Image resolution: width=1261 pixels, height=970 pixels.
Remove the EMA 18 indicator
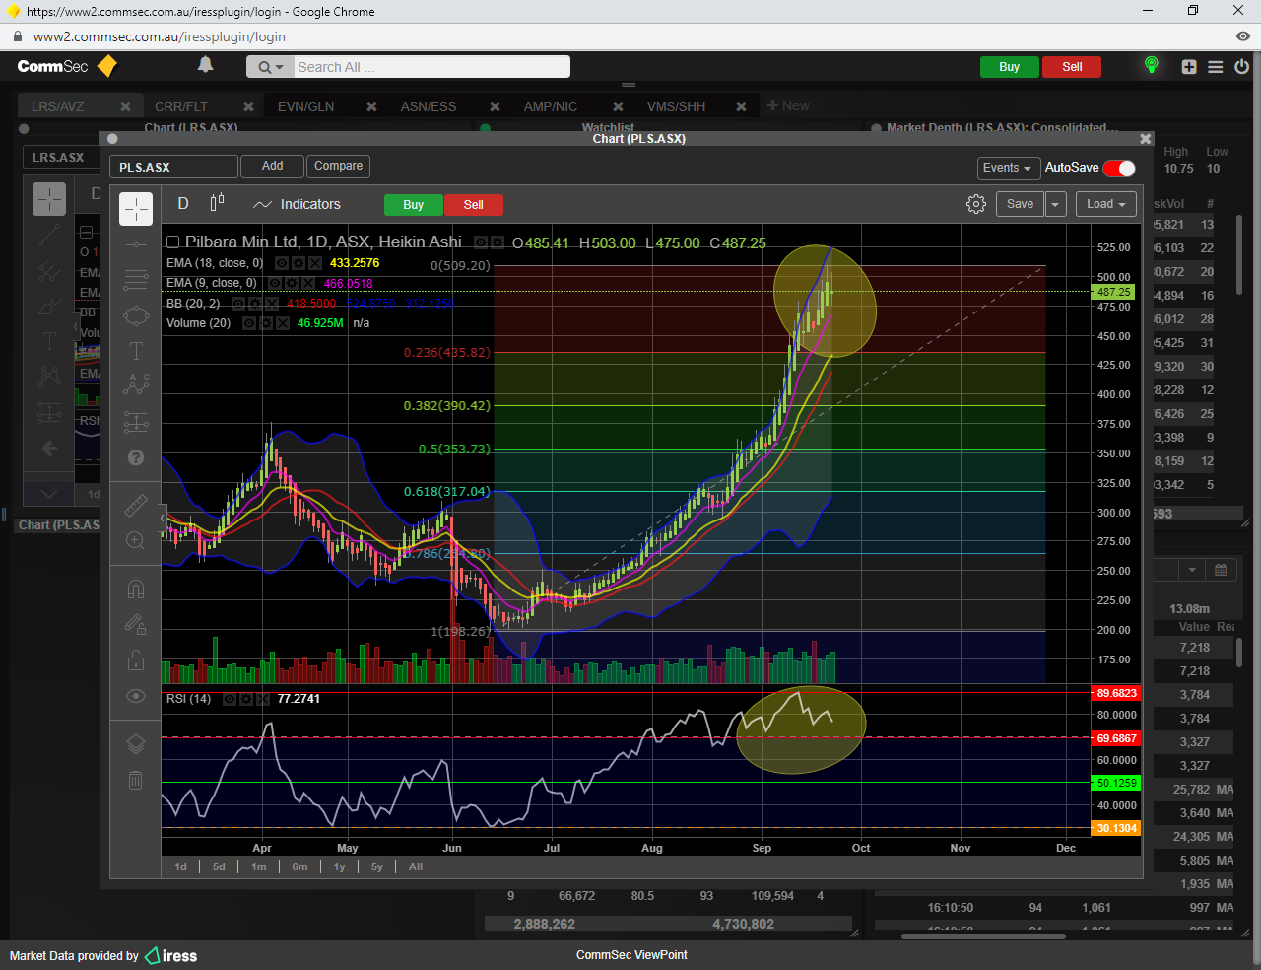click(315, 263)
